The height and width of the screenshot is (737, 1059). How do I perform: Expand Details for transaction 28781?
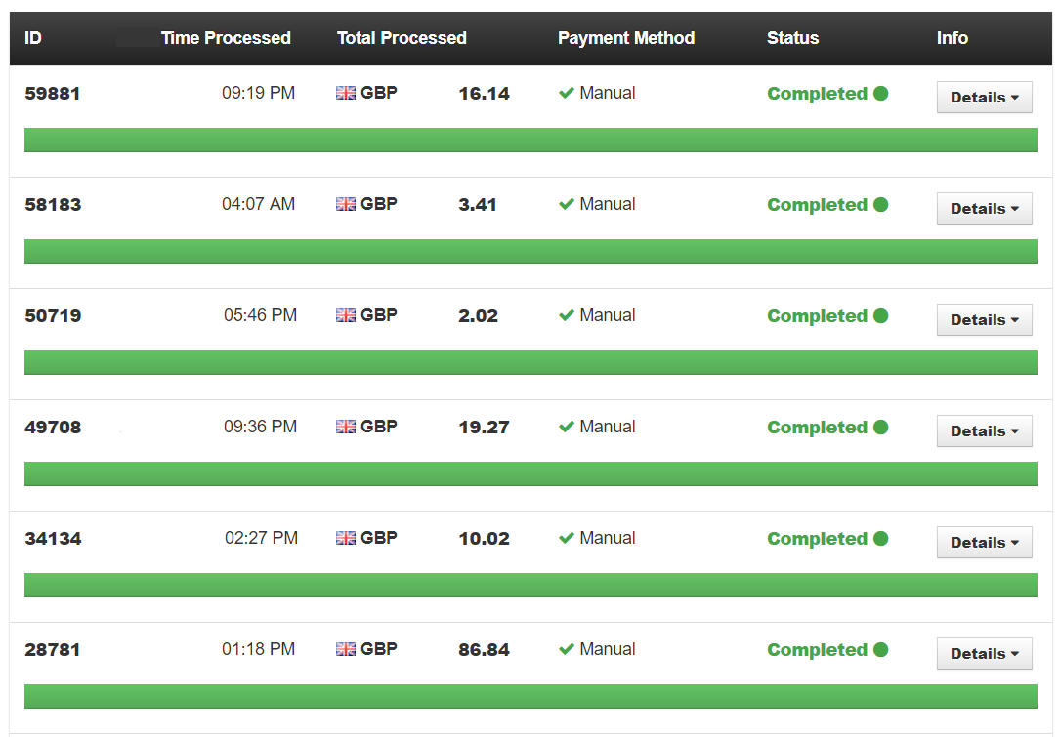(984, 654)
